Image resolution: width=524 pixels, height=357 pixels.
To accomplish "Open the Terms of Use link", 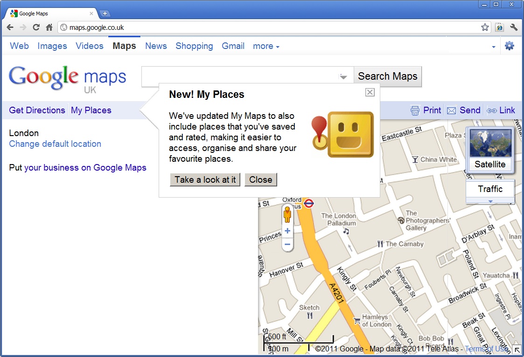I will click(x=486, y=349).
